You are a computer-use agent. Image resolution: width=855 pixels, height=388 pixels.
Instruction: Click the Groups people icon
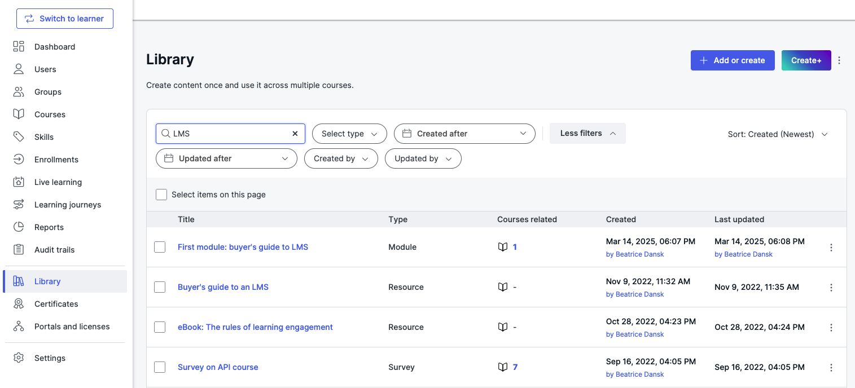pos(19,91)
